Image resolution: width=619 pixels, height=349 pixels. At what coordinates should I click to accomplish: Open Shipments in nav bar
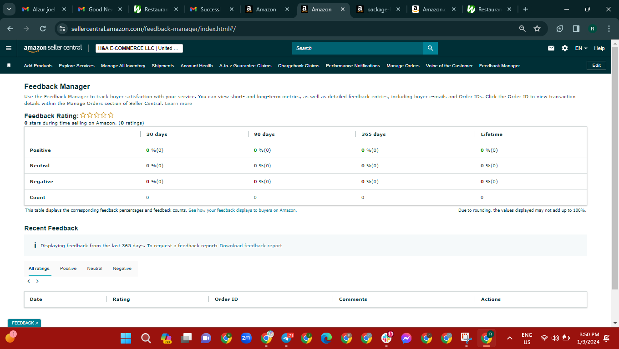tap(163, 66)
